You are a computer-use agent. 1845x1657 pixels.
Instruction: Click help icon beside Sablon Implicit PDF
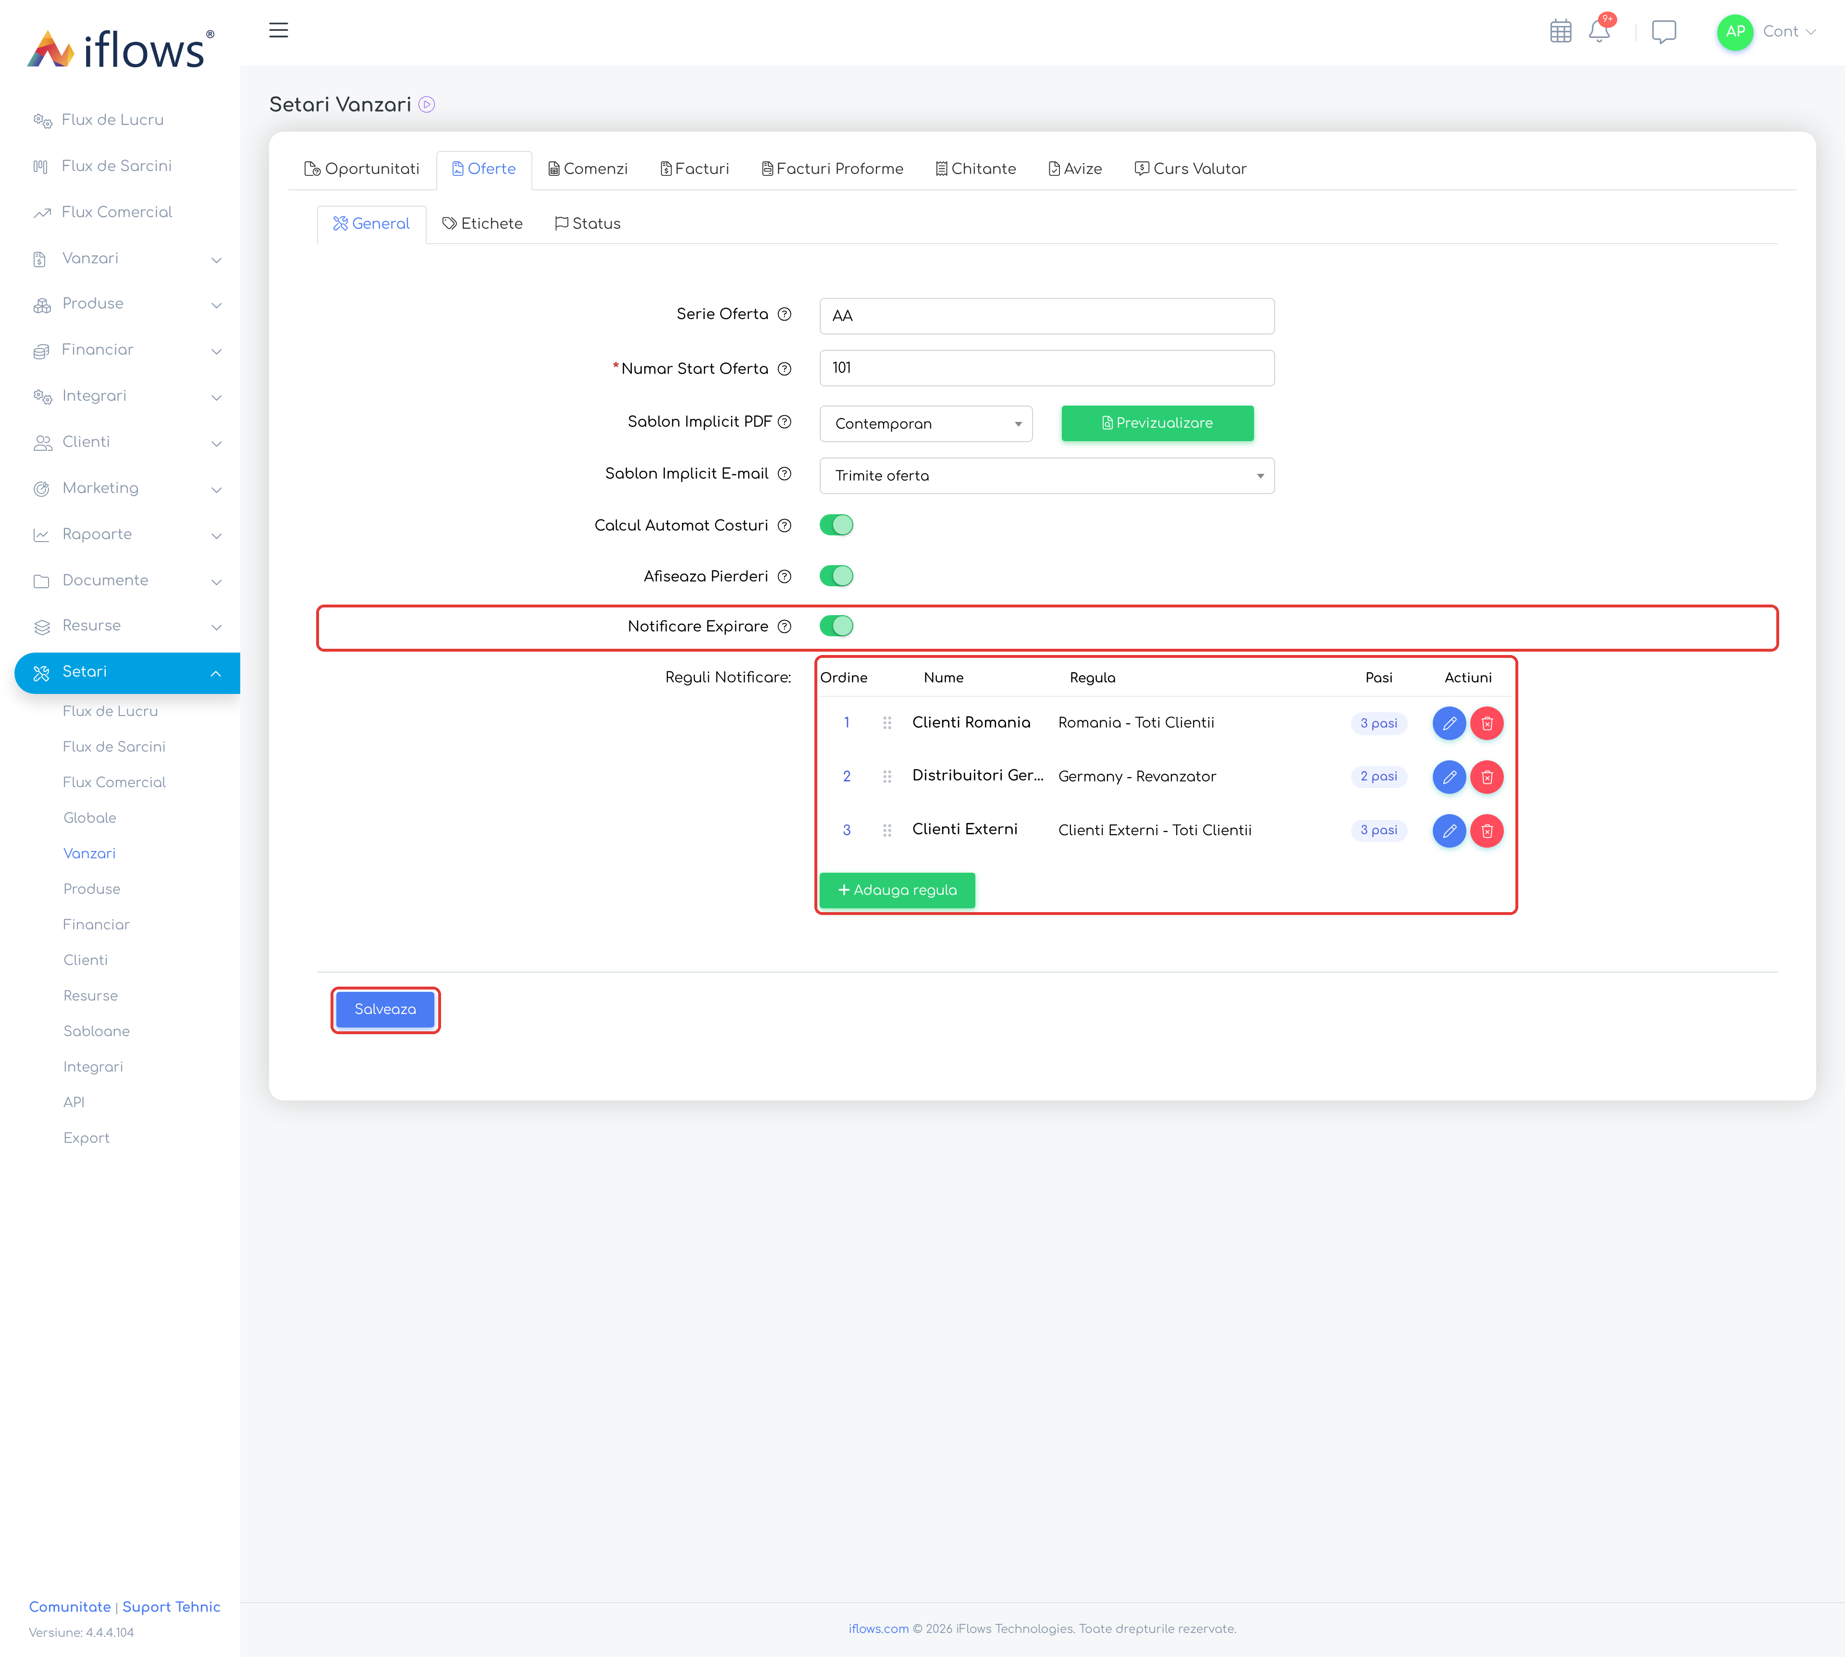(785, 421)
